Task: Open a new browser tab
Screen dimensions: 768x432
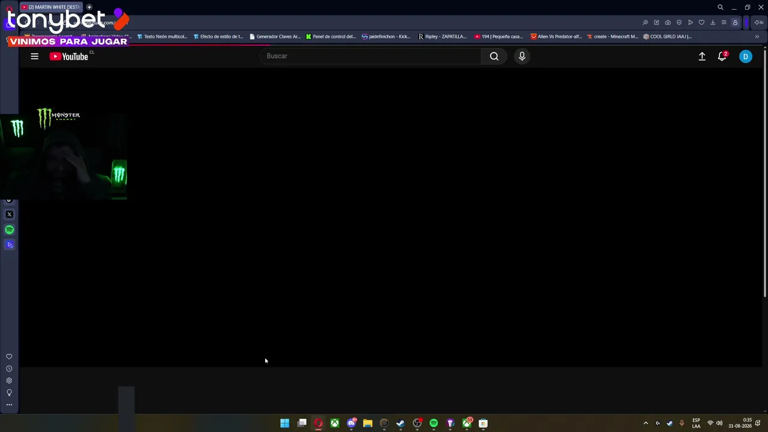Action: 89,7
